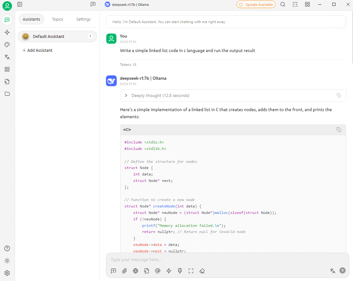Open the Files folder icon
Viewport: 353px width, 281px height.
7,94
